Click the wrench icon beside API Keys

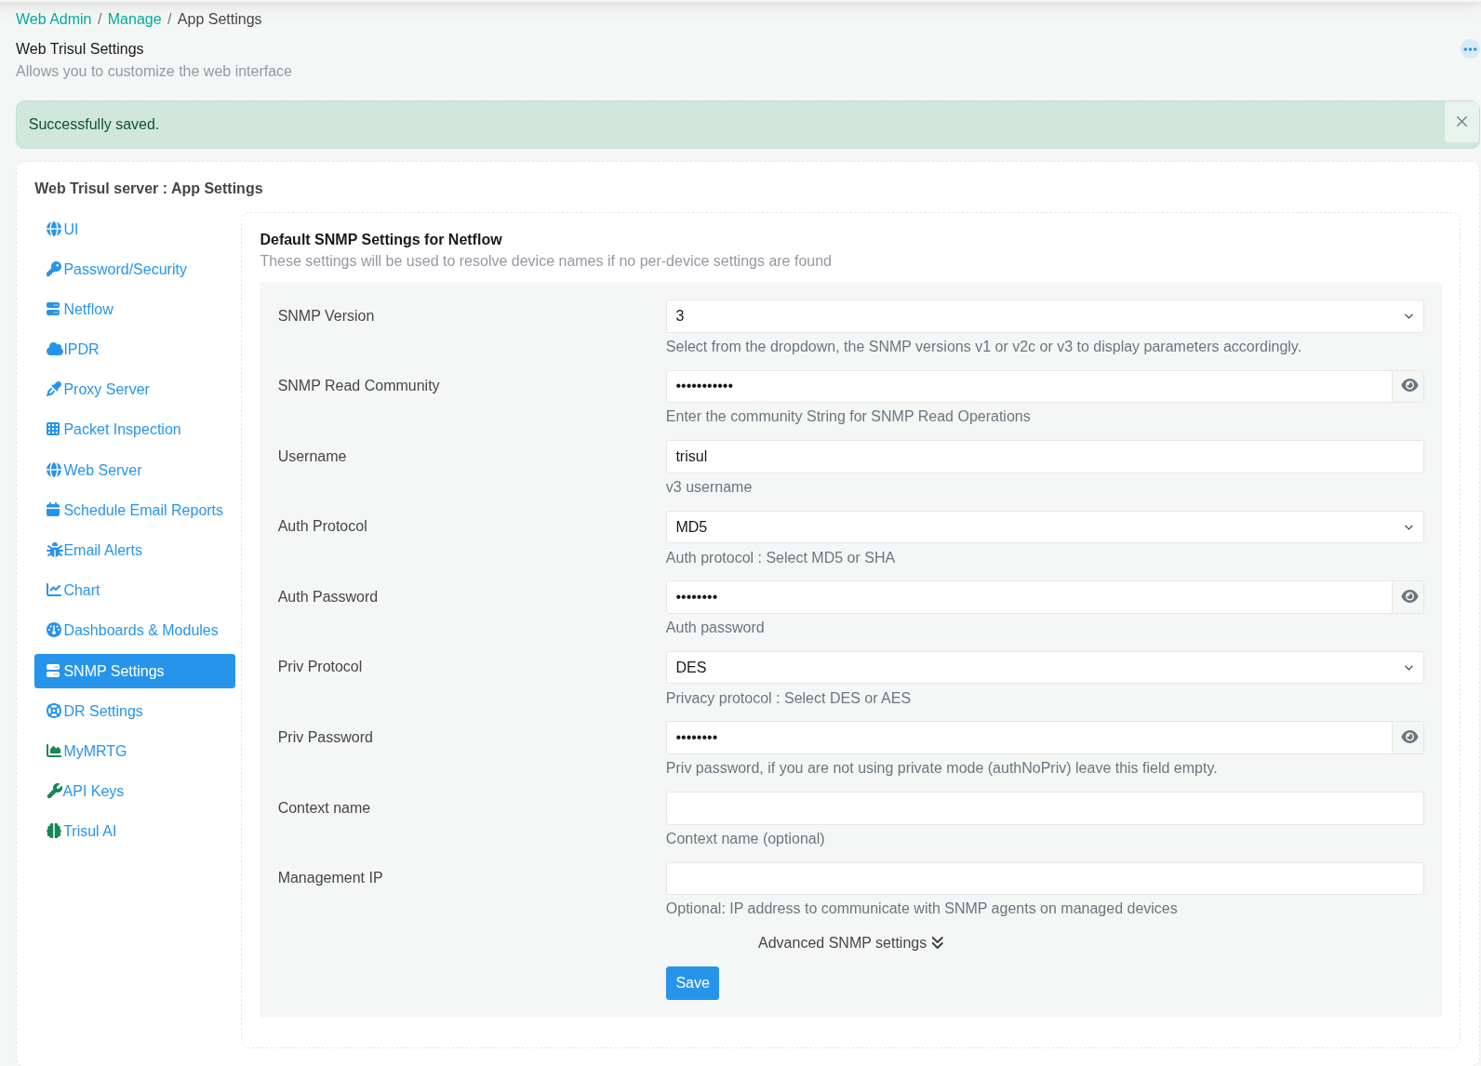click(x=54, y=791)
